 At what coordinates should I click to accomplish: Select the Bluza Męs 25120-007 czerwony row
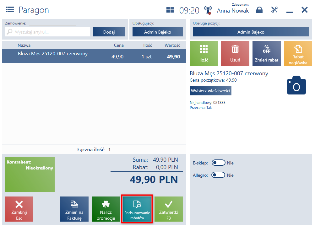point(94,56)
